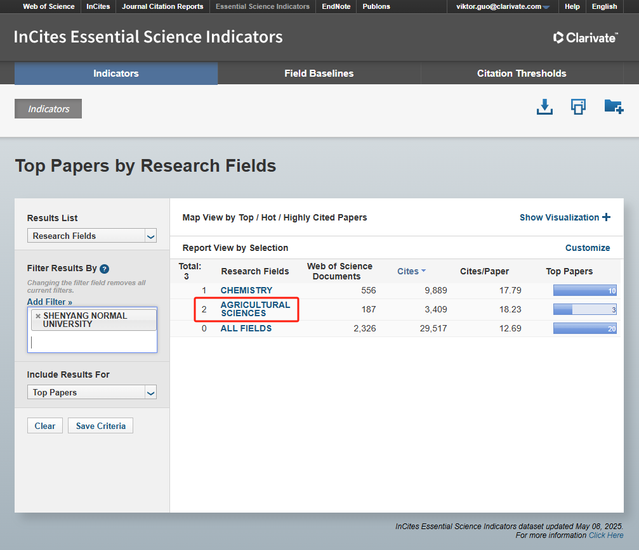Screen dimensions: 639x550
Task: Expand Show Visualization plus icon
Action: [x=607, y=217]
